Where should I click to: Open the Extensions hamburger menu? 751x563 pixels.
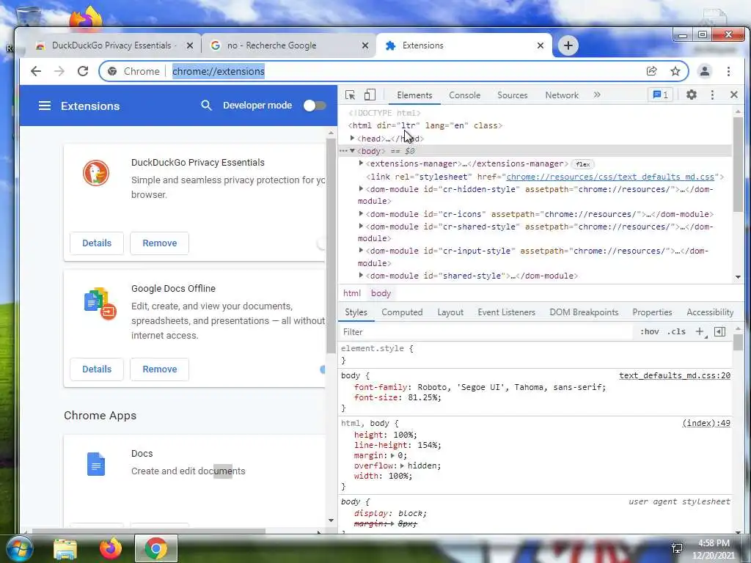click(x=45, y=106)
